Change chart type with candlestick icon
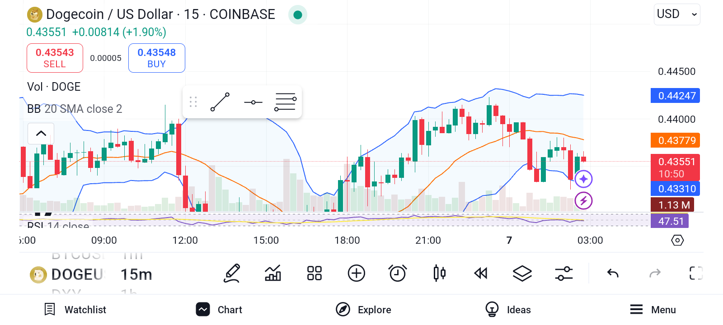Screen dimensions: 723x325 pos(439,273)
